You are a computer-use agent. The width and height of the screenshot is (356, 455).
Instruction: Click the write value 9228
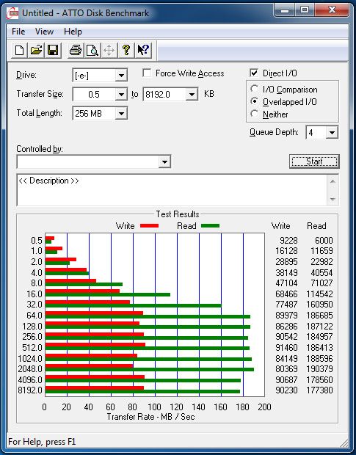(x=288, y=240)
